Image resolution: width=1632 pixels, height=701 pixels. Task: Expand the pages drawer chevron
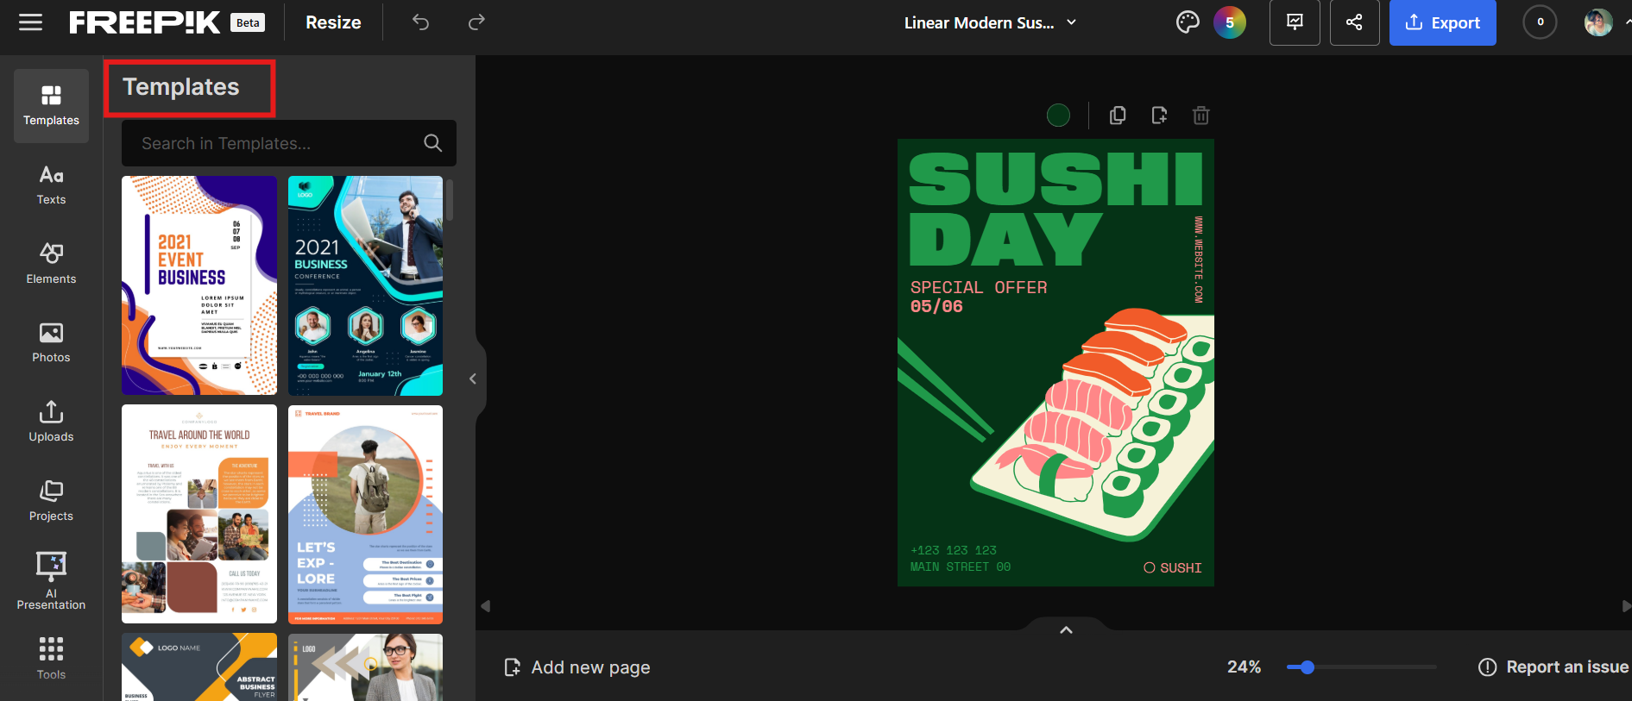click(1066, 630)
